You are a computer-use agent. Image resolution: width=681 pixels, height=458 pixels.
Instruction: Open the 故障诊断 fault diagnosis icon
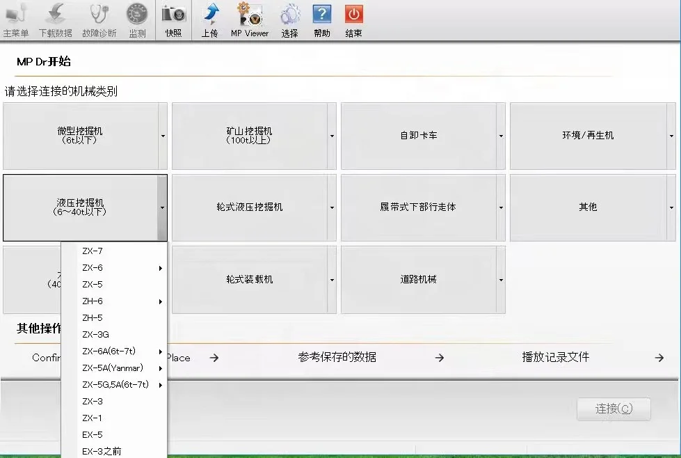(99, 20)
